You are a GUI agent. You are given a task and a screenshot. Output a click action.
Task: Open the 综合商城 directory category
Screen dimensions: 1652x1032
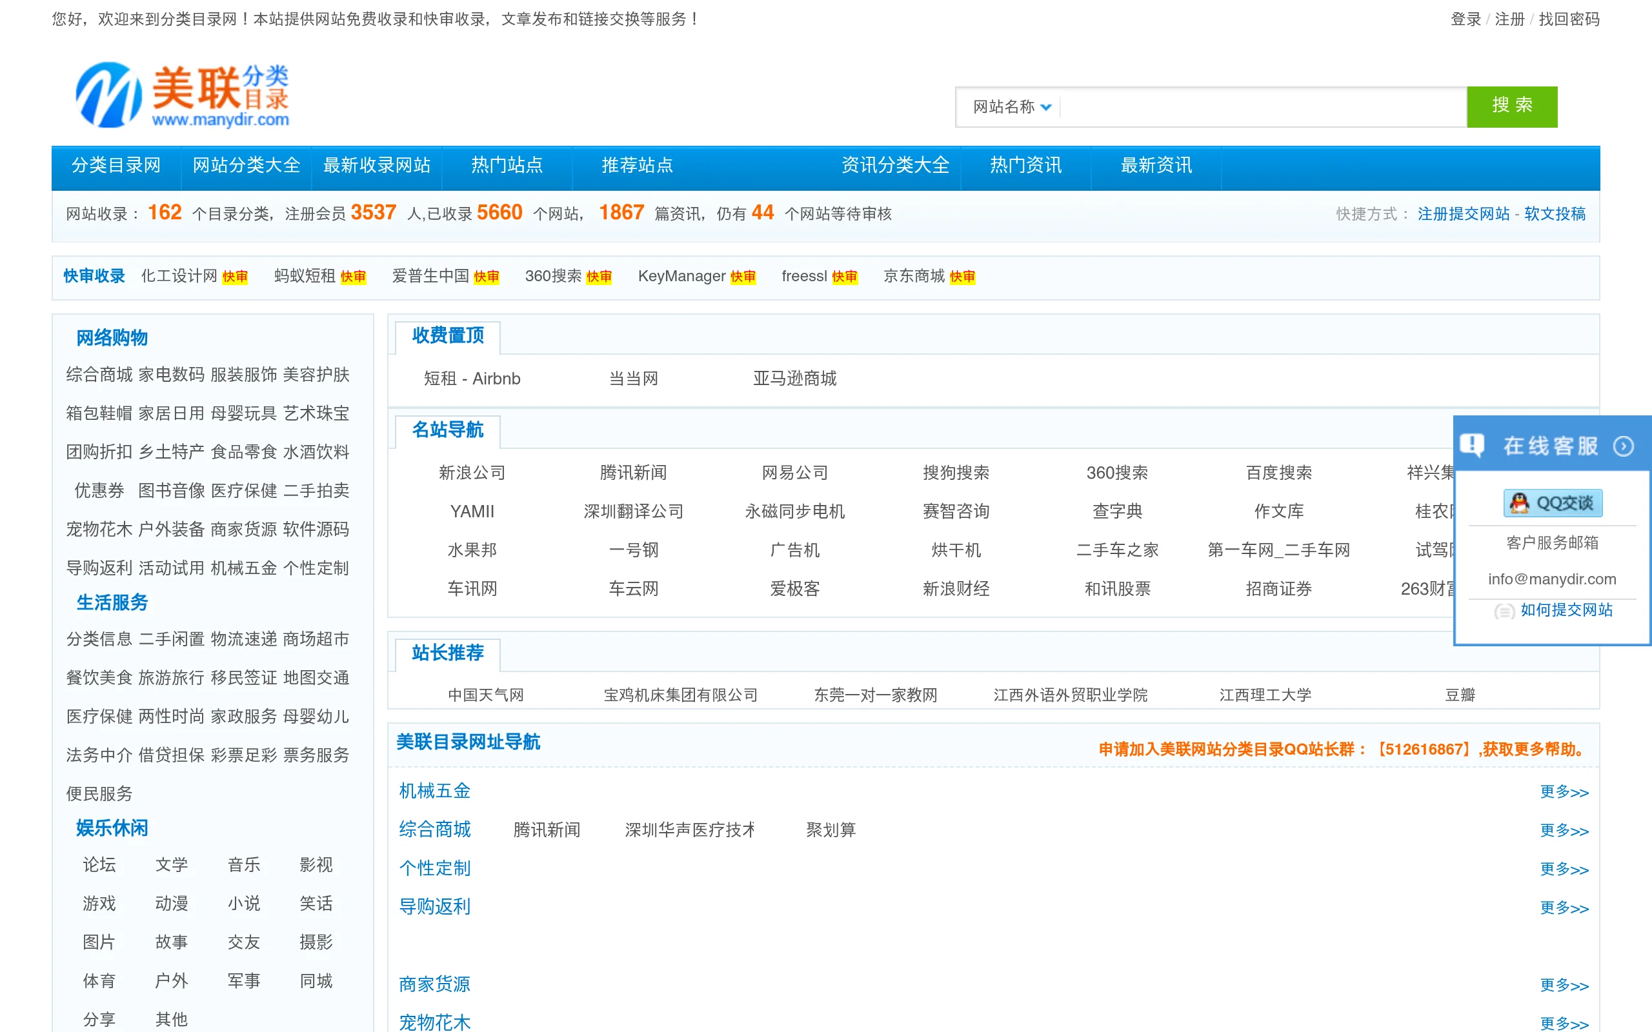point(435,829)
